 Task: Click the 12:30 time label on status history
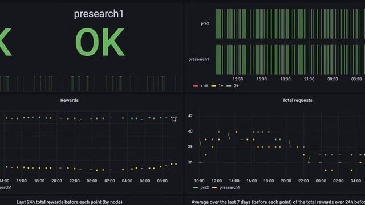pos(238,79)
